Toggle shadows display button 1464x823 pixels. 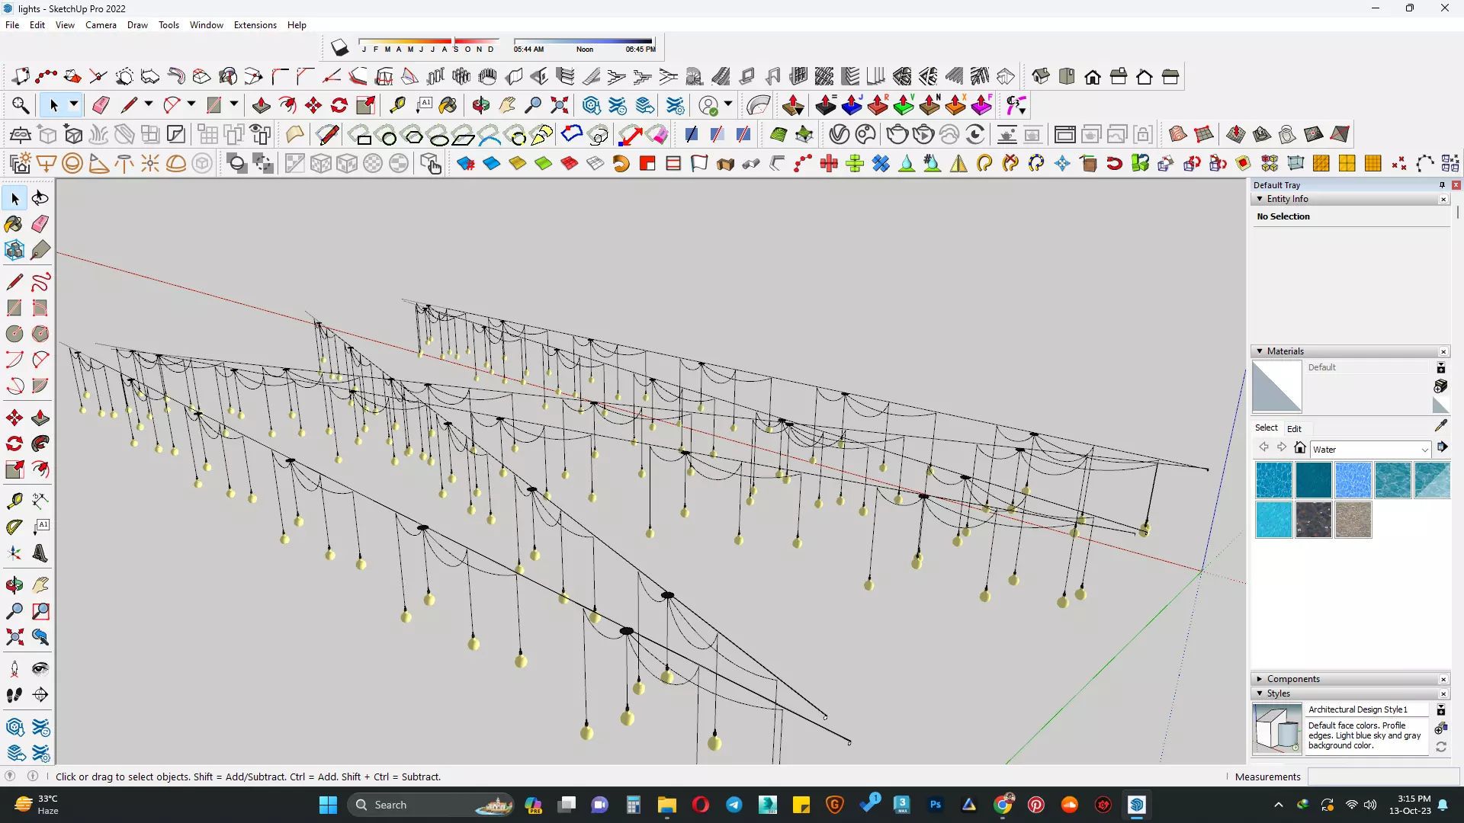[x=339, y=48]
